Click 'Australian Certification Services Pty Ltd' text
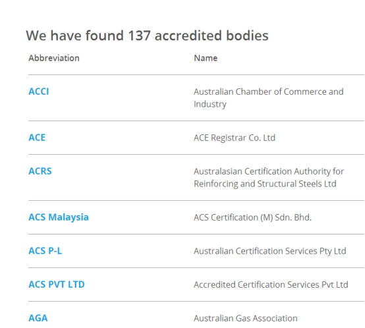Viewport: 365px width, 328px height. (270, 251)
